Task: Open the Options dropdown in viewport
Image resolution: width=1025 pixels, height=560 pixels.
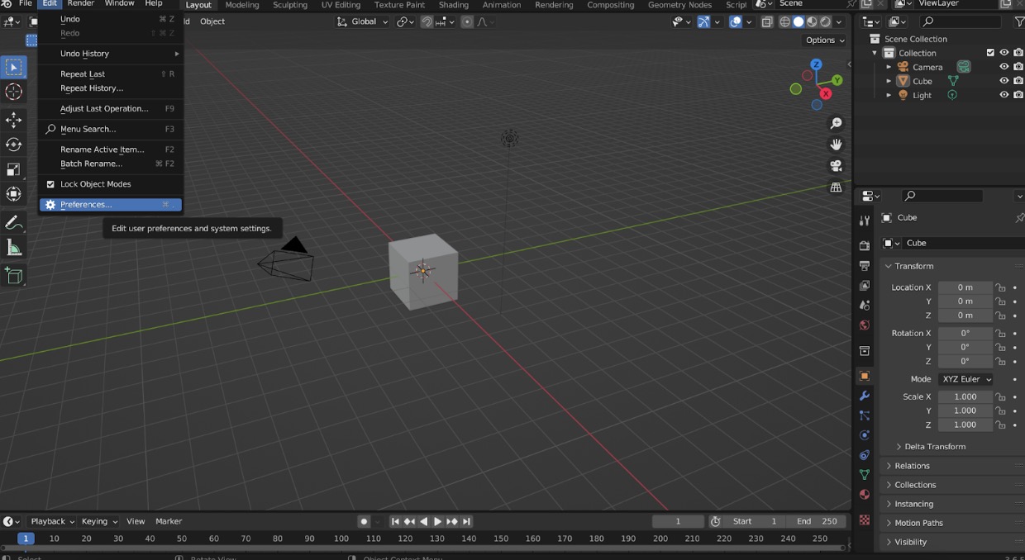Action: (825, 40)
